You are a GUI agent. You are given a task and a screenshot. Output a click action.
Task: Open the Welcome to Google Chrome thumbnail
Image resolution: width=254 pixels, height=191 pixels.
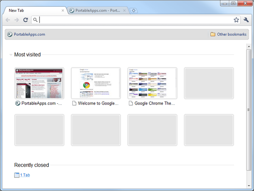pos(96,83)
